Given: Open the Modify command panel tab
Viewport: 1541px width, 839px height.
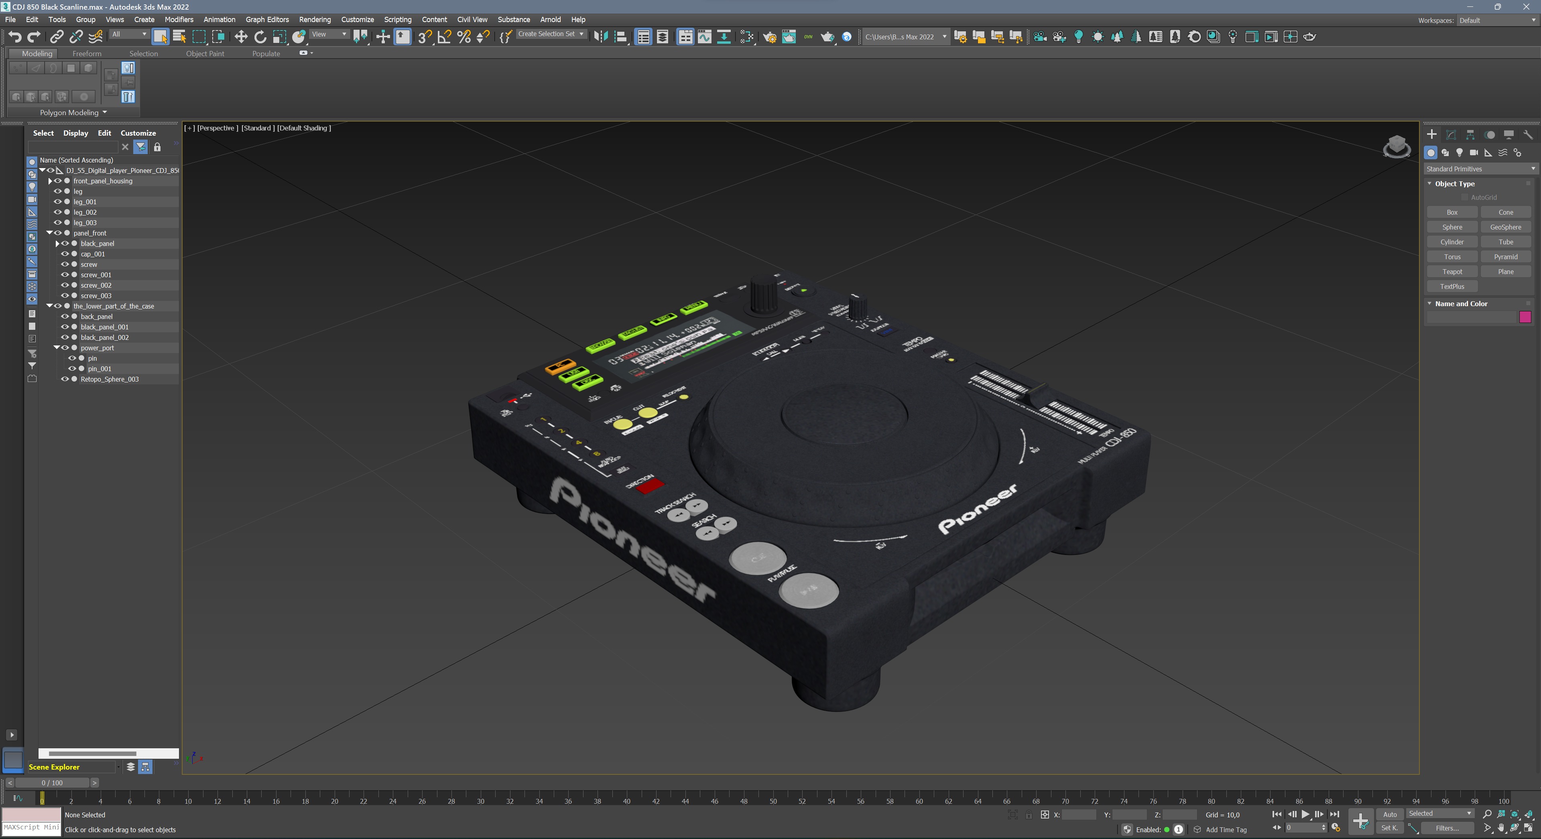Looking at the screenshot, I should tap(1451, 134).
